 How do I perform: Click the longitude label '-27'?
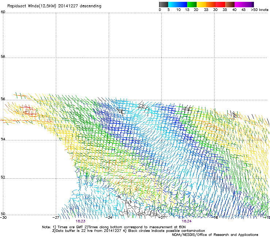click(x=56, y=217)
